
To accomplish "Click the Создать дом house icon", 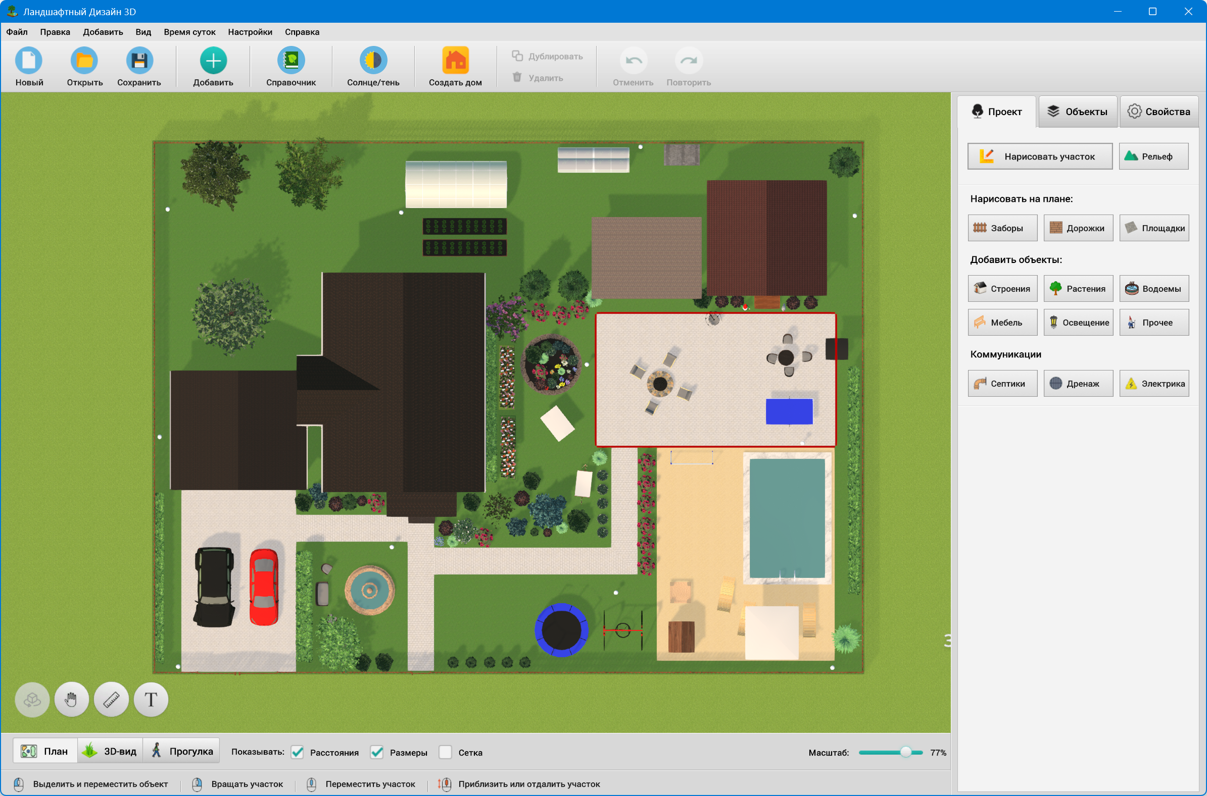I will [455, 61].
